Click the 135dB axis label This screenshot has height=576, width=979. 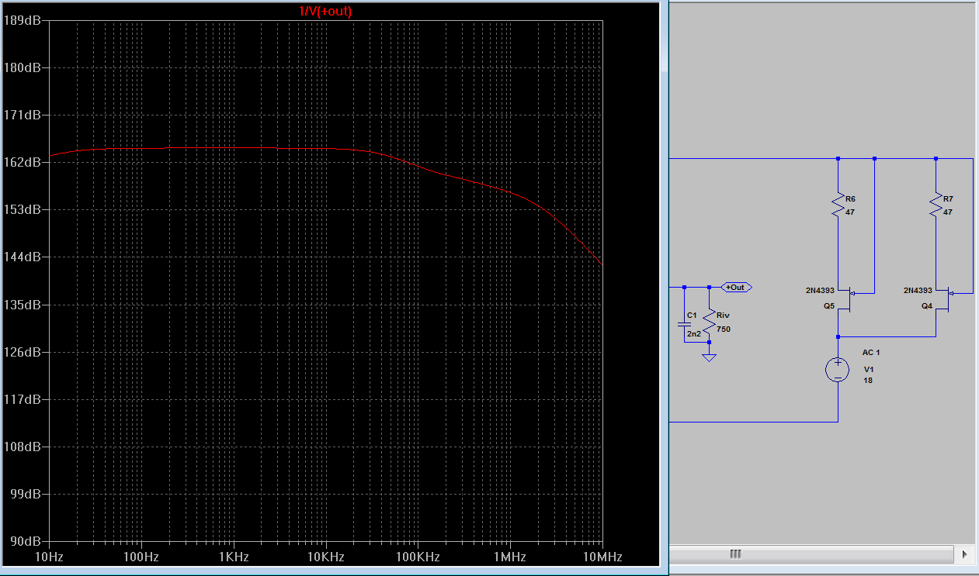[x=23, y=305]
